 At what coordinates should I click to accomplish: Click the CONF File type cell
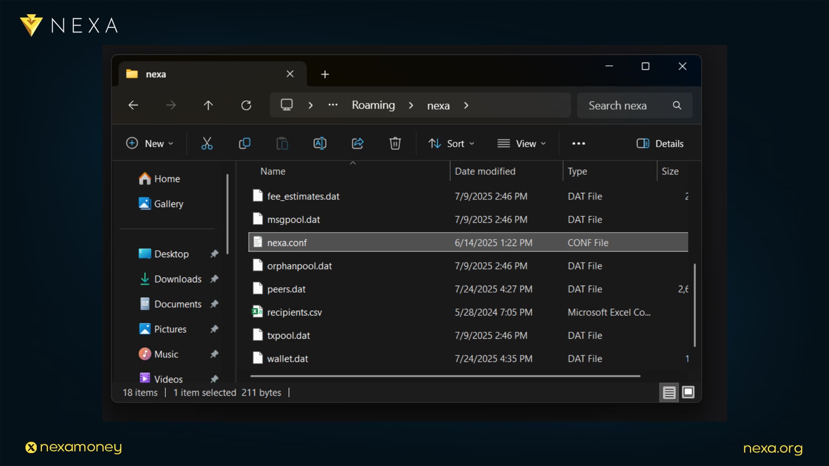click(x=588, y=242)
